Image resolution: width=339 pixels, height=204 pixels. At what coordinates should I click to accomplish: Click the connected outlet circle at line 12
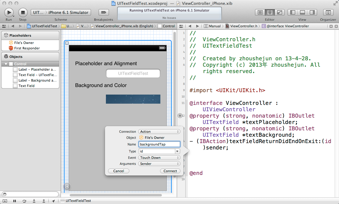(180, 116)
